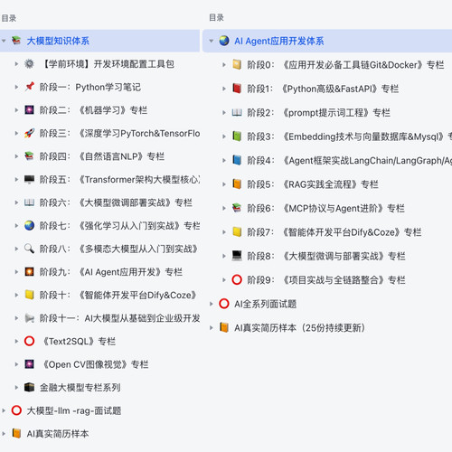Open 阶段7:《智能体开发平台Dify&Coze》专栏

click(x=334, y=232)
